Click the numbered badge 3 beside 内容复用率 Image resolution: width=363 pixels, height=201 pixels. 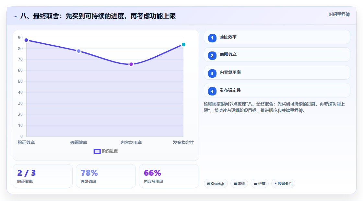[x=212, y=73]
